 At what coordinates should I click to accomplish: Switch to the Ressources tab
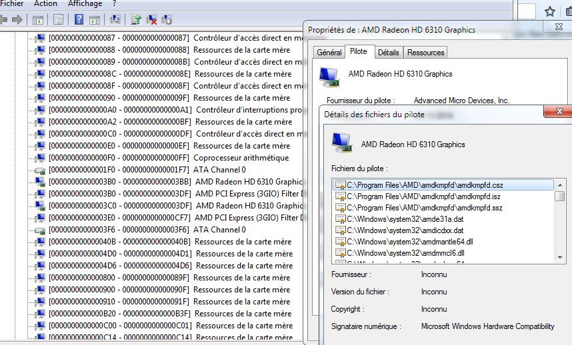tap(426, 53)
